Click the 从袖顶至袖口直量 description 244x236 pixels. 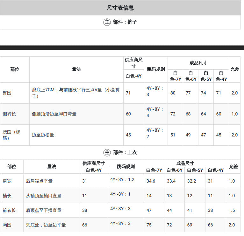click(44, 196)
